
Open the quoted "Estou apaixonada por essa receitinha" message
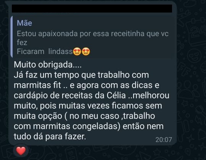pos(92,37)
